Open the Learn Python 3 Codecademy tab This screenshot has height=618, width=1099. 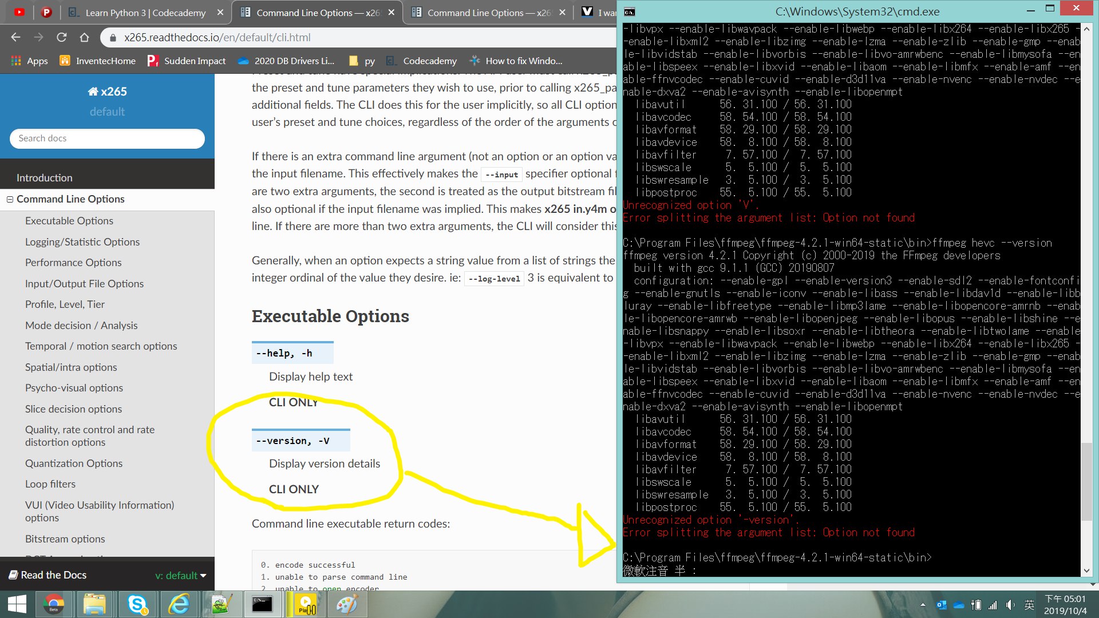pyautogui.click(x=145, y=12)
